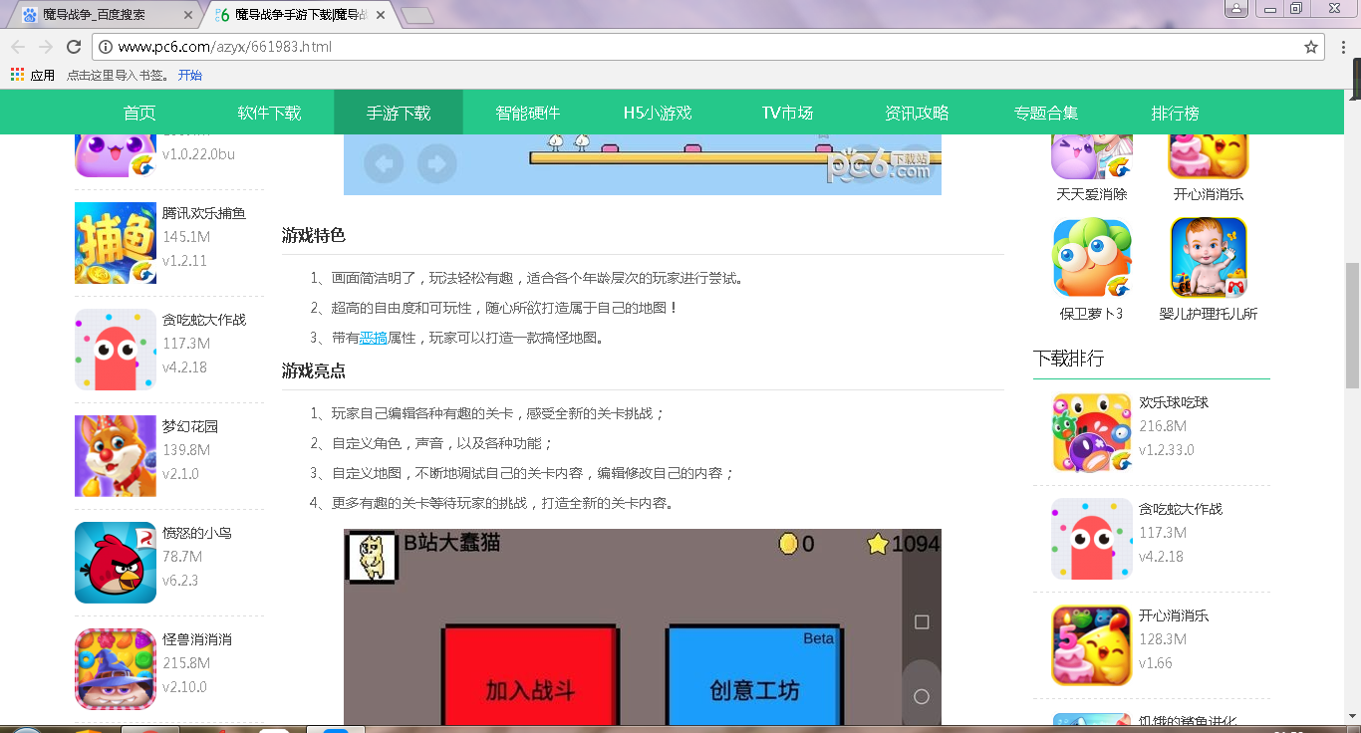
Task: Open the 梦幻花园 game icon
Action: [116, 456]
